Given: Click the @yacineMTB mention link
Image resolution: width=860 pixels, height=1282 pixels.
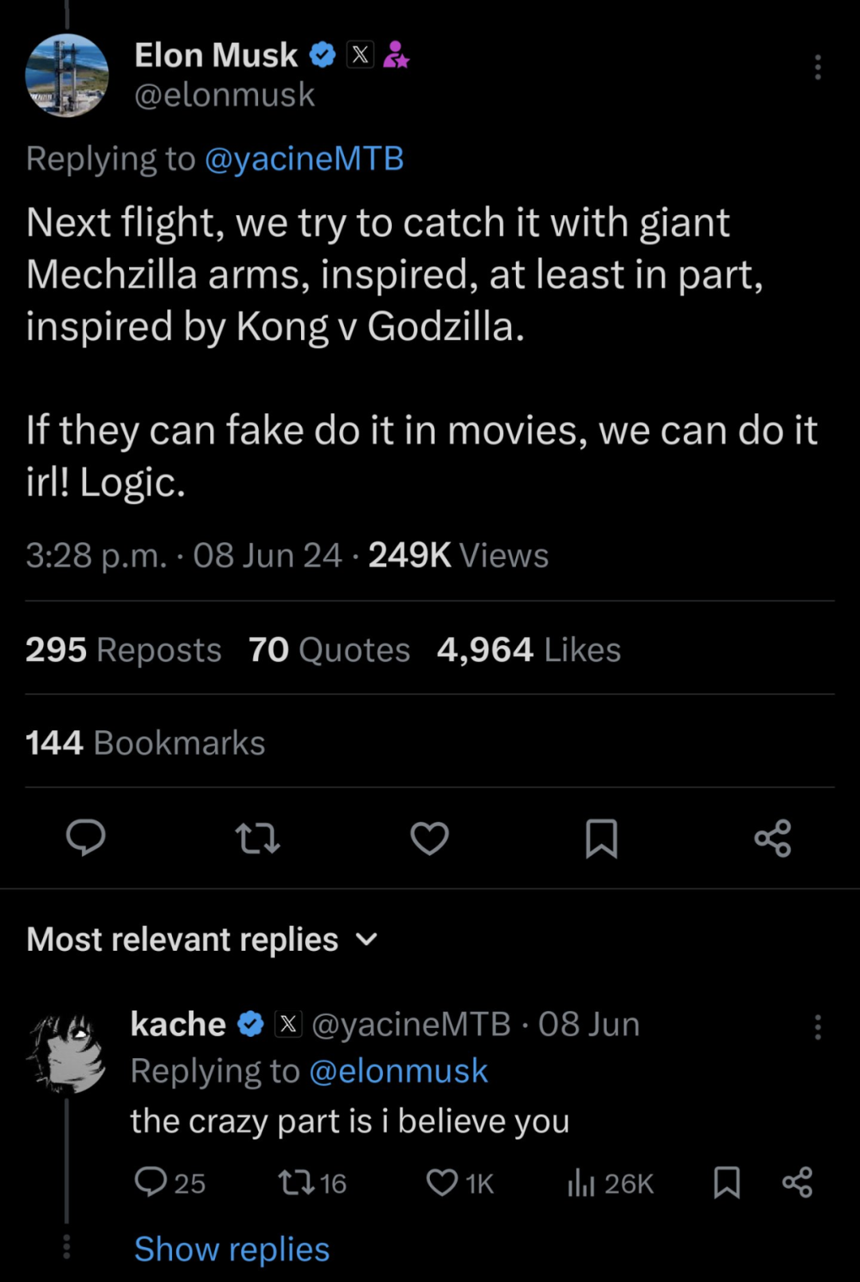Looking at the screenshot, I should [304, 158].
